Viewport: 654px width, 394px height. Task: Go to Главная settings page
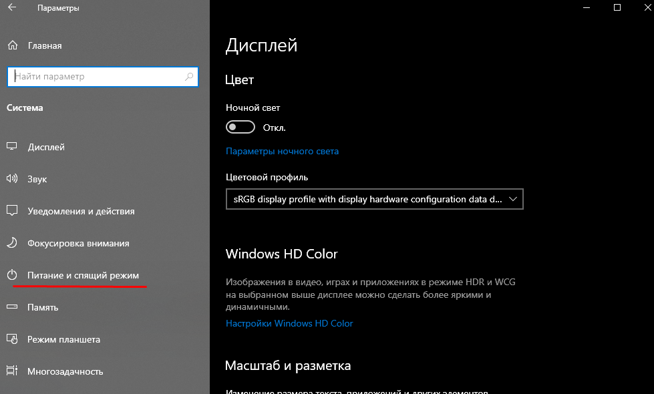tap(45, 45)
